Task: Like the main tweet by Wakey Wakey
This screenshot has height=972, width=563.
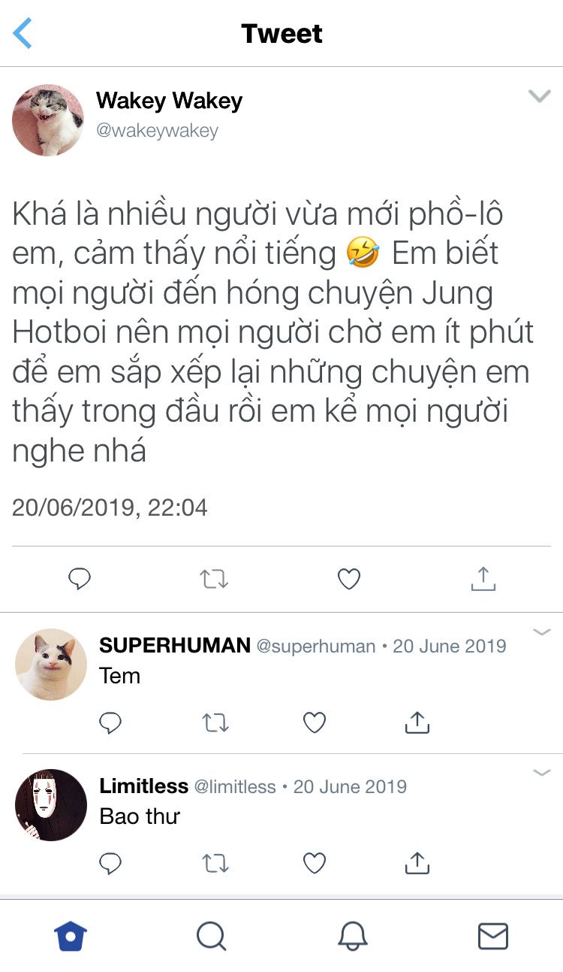Action: click(x=349, y=578)
